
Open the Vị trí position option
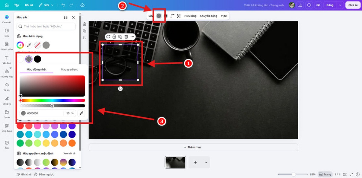224,16
